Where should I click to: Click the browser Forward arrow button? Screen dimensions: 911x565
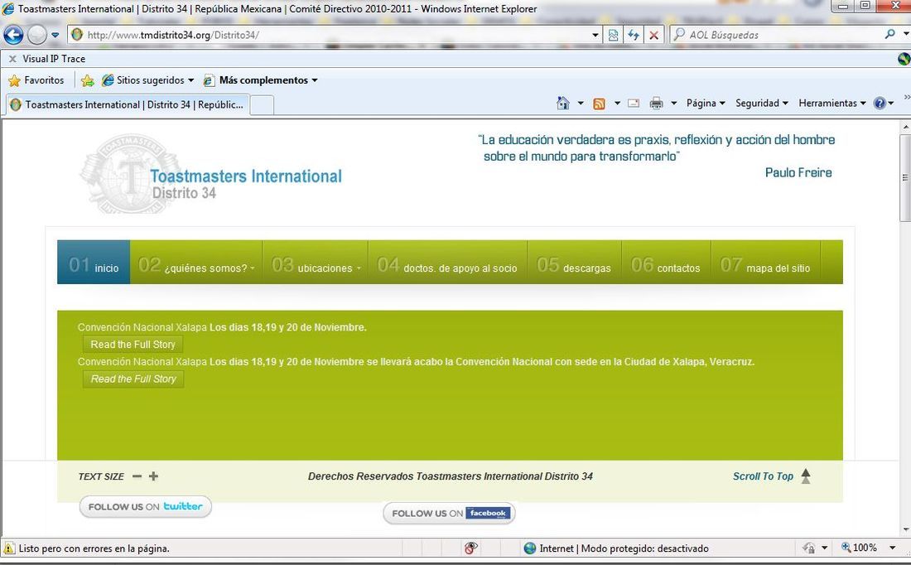(x=37, y=35)
